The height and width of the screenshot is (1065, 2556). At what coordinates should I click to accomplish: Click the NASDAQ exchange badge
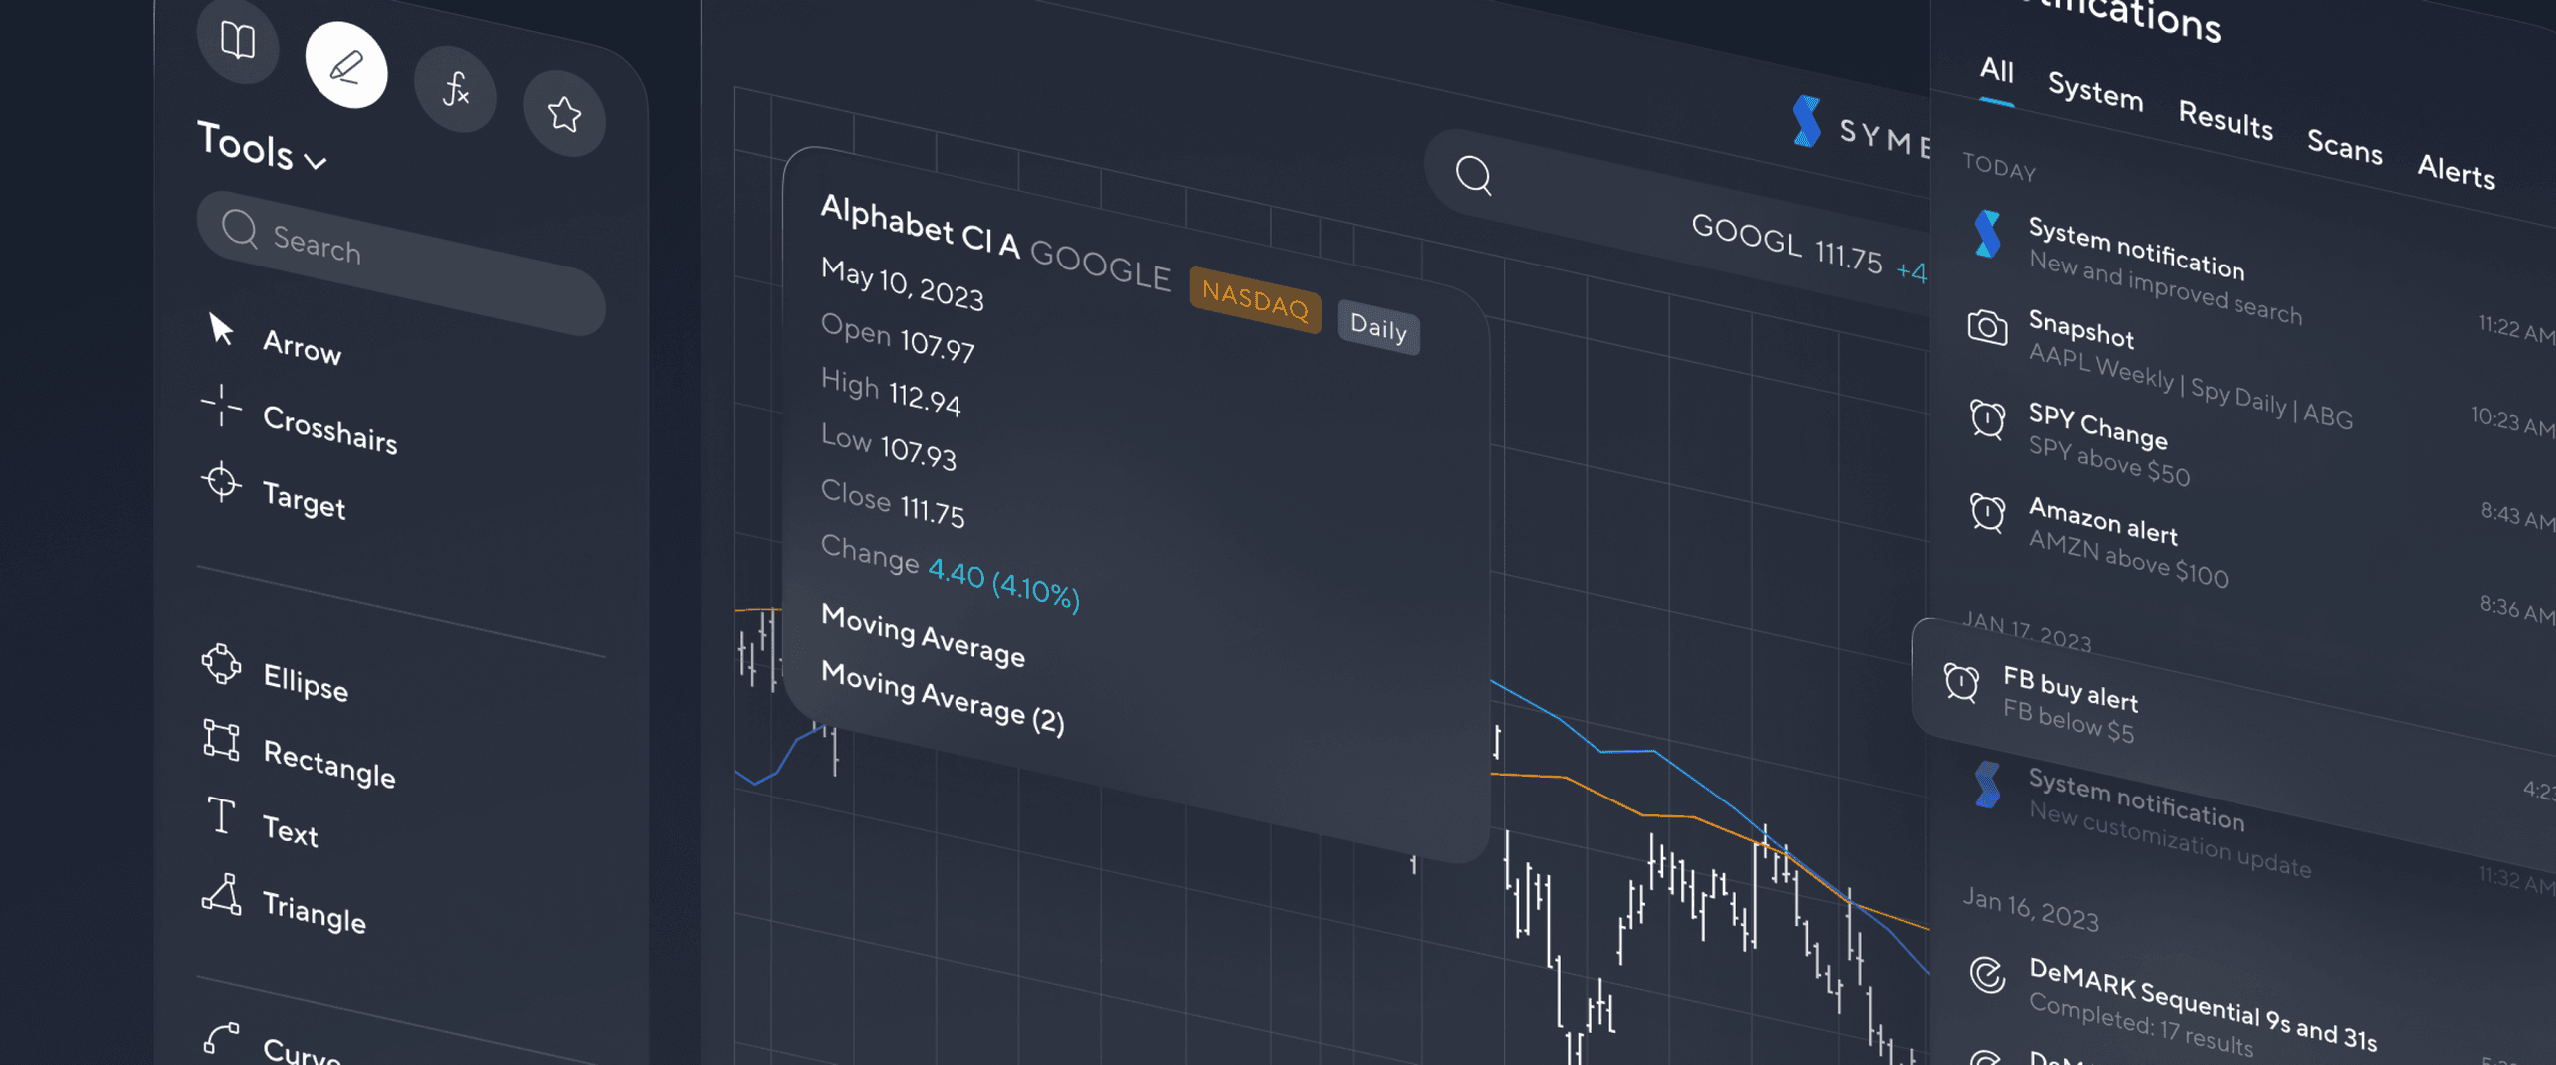1256,300
